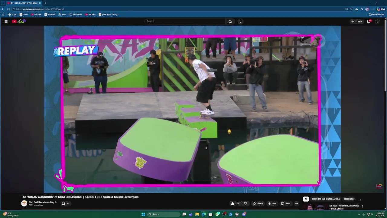Open KT #638 video options menu
The image size is (387, 218).
pyautogui.click(x=362, y=206)
